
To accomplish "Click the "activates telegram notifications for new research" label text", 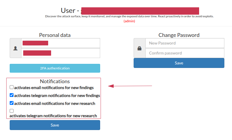I will (x=53, y=116).
